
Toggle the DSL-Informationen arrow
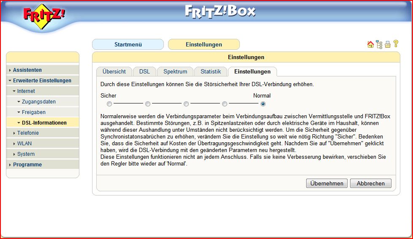click(19, 123)
